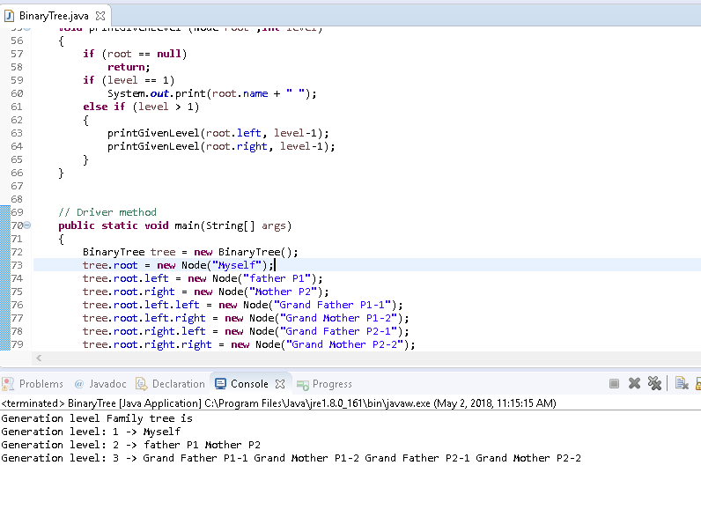Click "else if (level > 1)" on line 61
The height and width of the screenshot is (517, 701).
pyautogui.click(x=141, y=107)
